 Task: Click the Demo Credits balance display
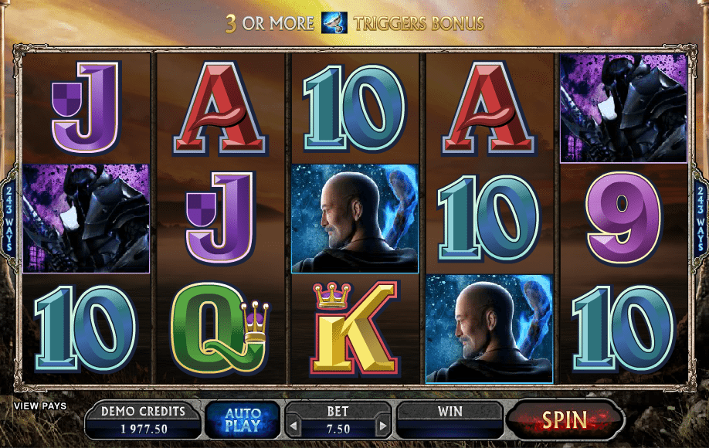click(x=144, y=420)
